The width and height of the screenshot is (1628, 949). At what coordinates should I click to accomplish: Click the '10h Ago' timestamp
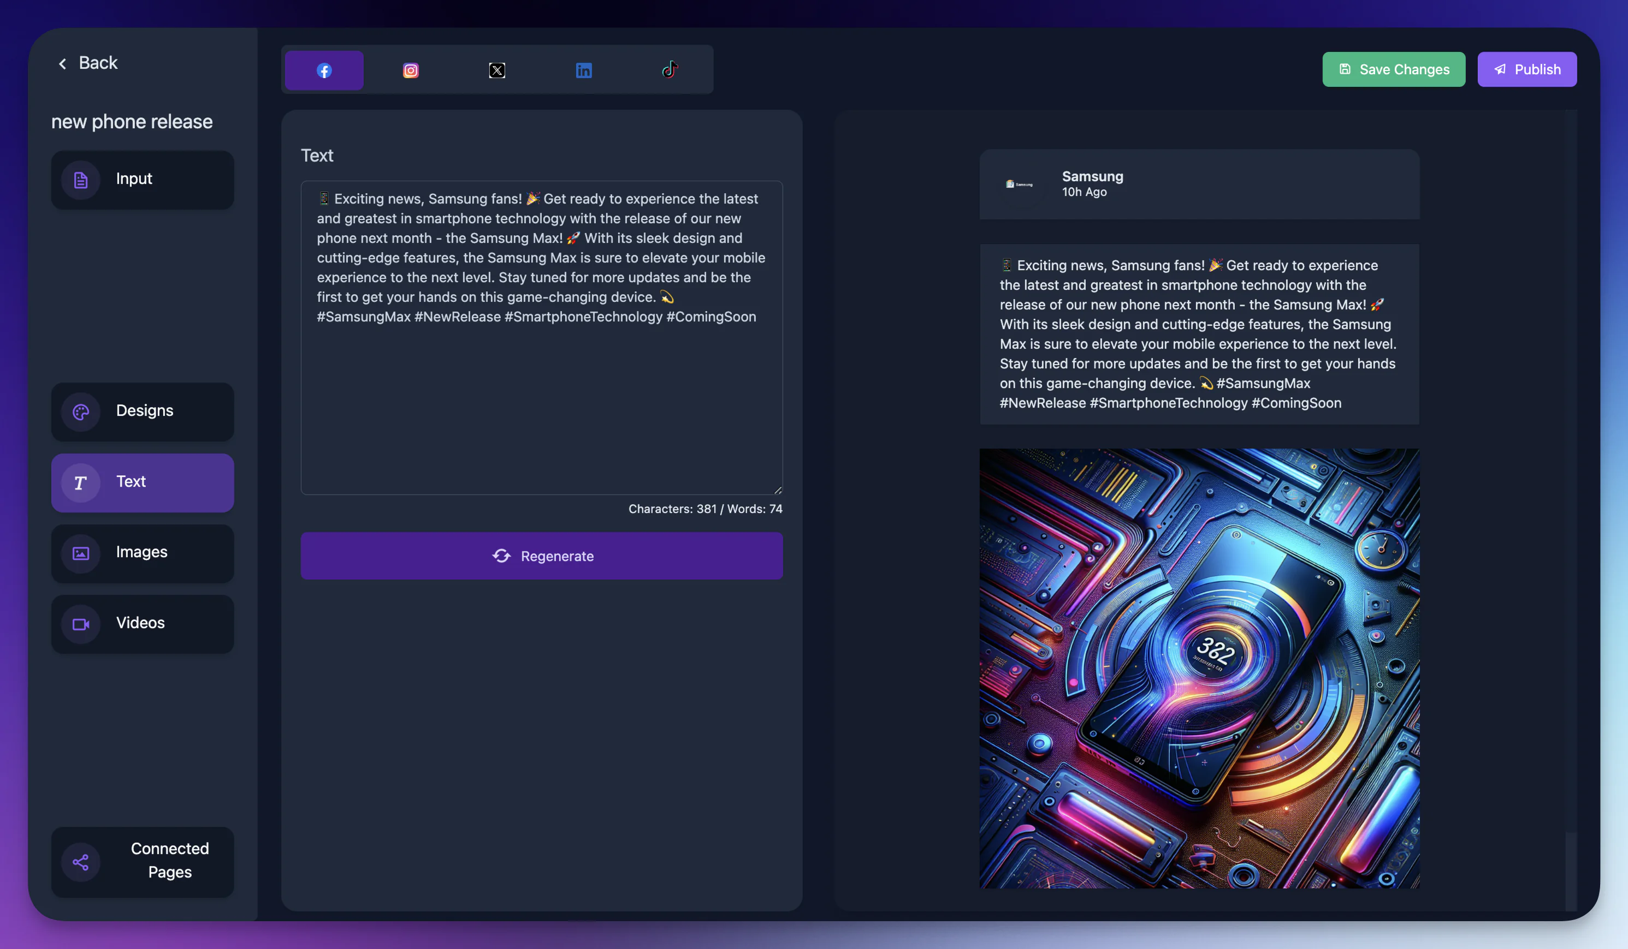(1084, 192)
